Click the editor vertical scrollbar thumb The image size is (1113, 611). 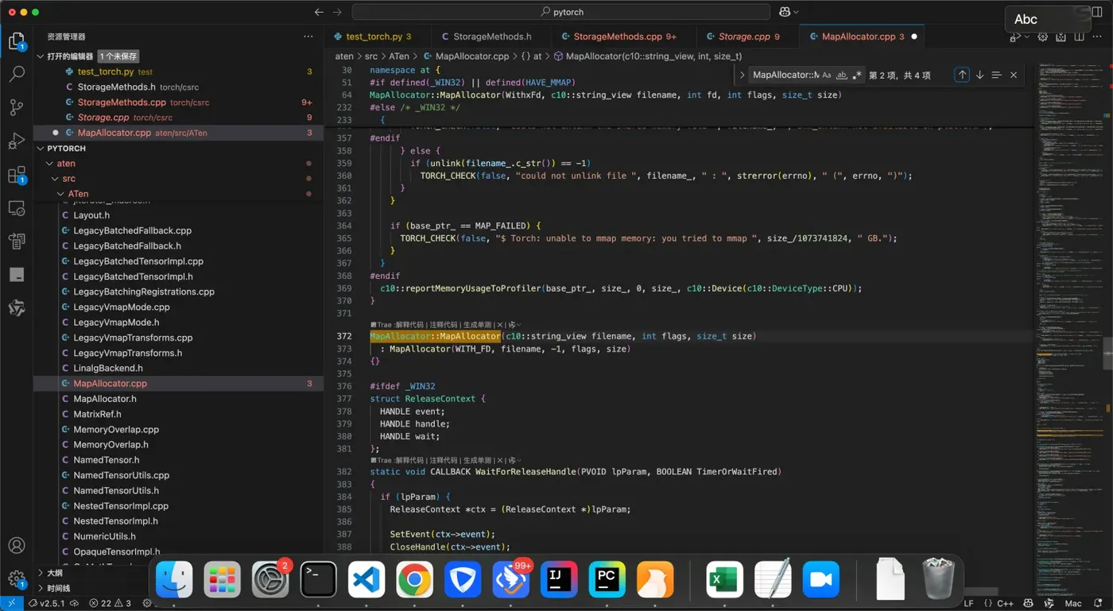(x=1108, y=354)
